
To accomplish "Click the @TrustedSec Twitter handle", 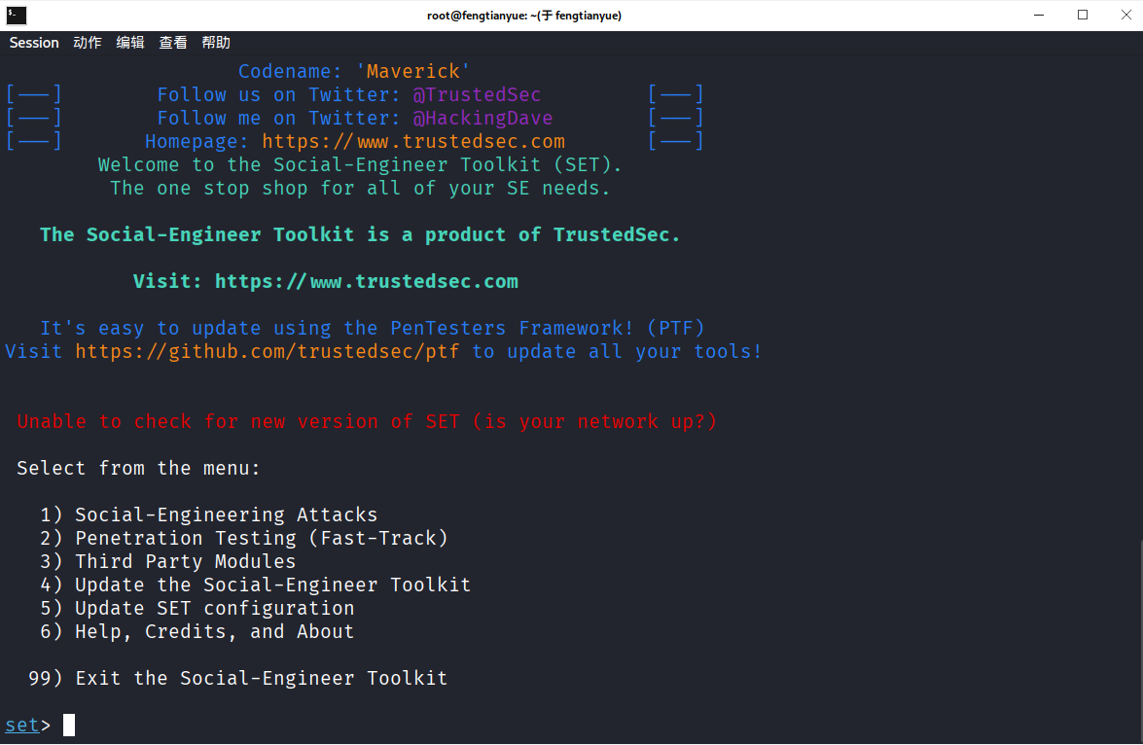I will pyautogui.click(x=477, y=94).
